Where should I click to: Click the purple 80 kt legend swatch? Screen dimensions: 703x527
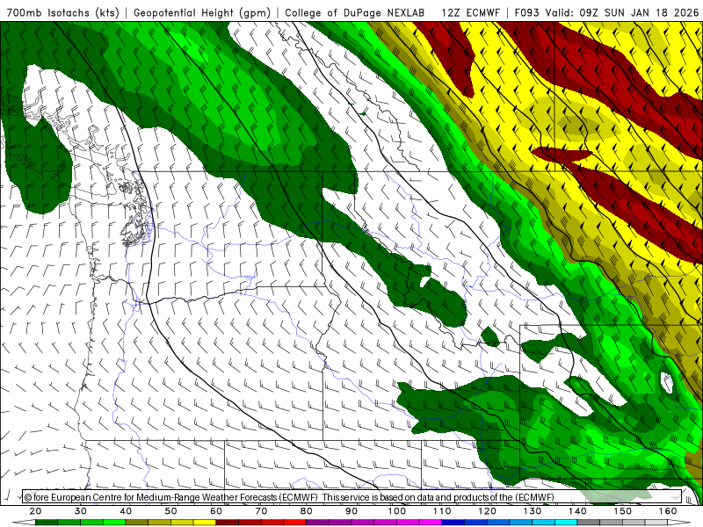point(317,523)
